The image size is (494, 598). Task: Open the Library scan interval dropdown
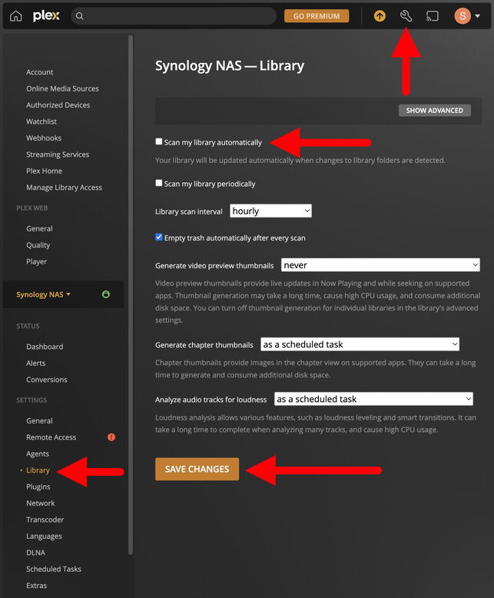point(270,211)
